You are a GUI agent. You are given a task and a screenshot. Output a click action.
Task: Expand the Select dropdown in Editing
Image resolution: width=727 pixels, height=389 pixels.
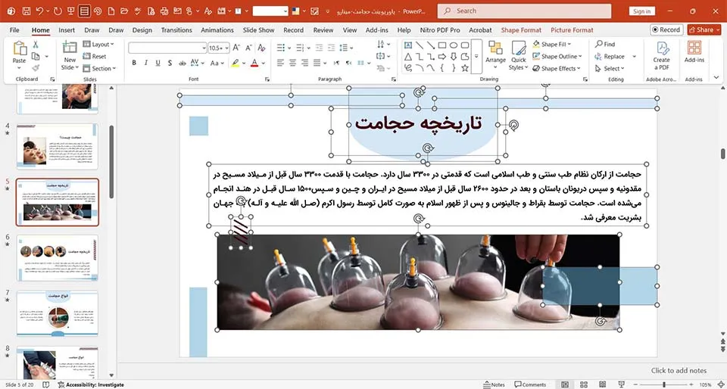coord(610,68)
